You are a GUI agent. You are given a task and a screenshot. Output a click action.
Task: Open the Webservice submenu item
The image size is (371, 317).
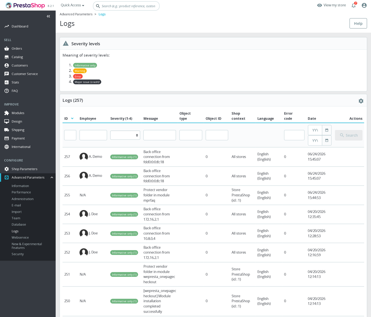click(x=20, y=237)
